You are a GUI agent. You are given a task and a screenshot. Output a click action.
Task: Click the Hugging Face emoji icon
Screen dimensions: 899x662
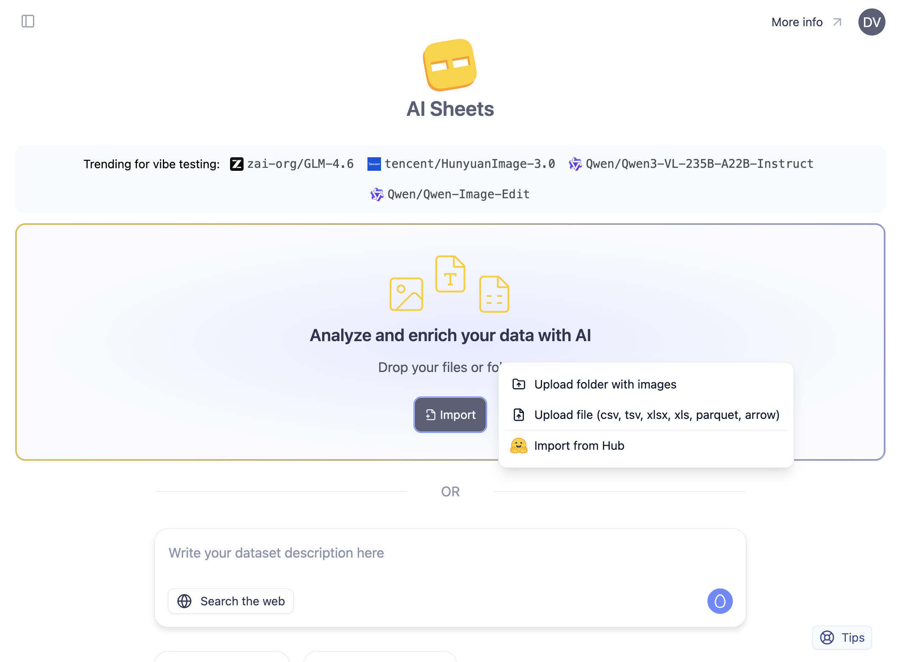click(518, 446)
